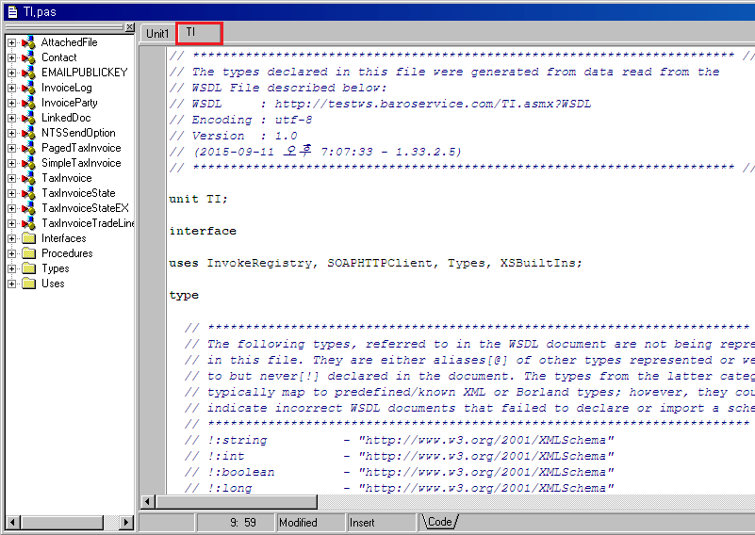The image size is (755, 535).
Task: Switch to the Unit1 editor tab
Action: 157,34
